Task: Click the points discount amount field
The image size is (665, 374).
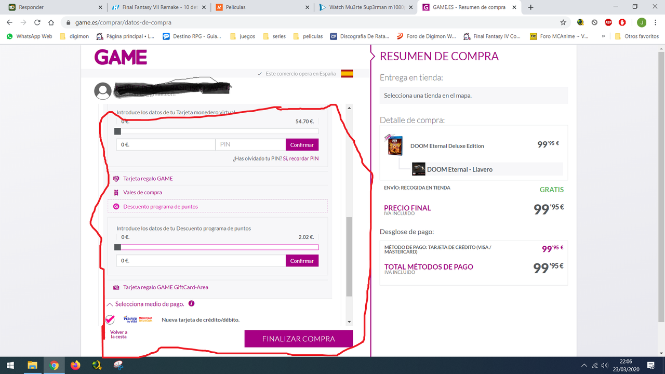Action: [201, 261]
